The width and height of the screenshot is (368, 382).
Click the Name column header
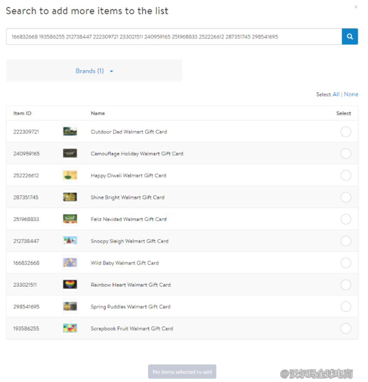(x=98, y=113)
